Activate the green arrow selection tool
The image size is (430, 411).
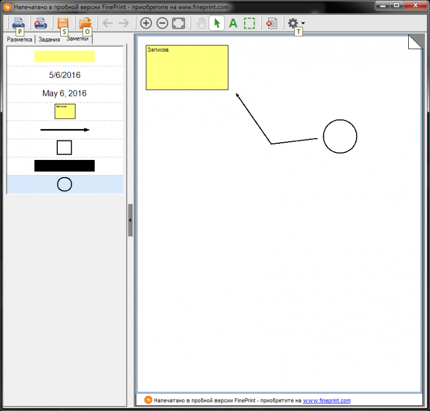217,23
